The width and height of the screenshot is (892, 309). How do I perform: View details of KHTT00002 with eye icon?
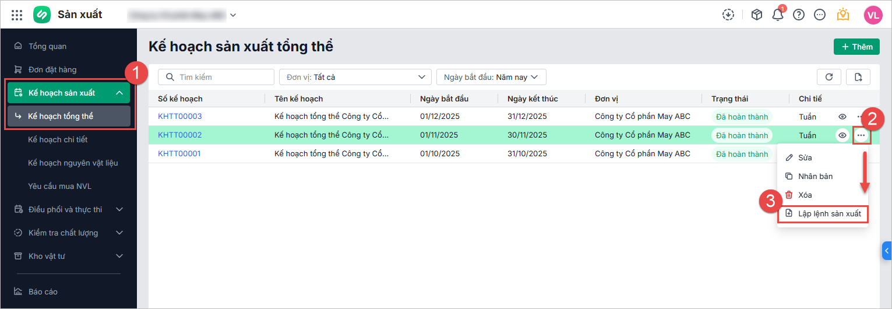tap(842, 135)
